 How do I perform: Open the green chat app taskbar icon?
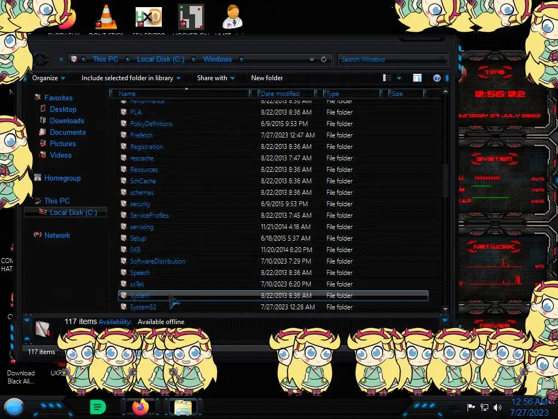tap(98, 407)
